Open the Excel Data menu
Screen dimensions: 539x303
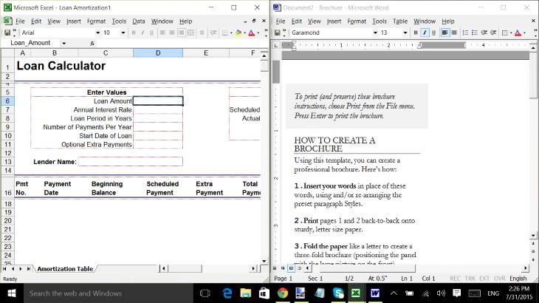[x=139, y=21]
